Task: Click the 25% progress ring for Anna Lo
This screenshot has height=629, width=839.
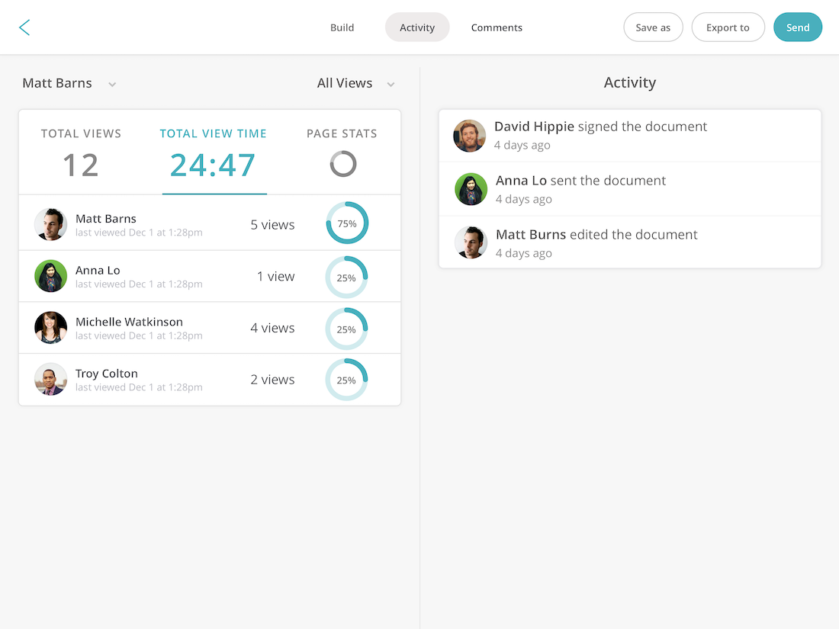Action: tap(347, 277)
